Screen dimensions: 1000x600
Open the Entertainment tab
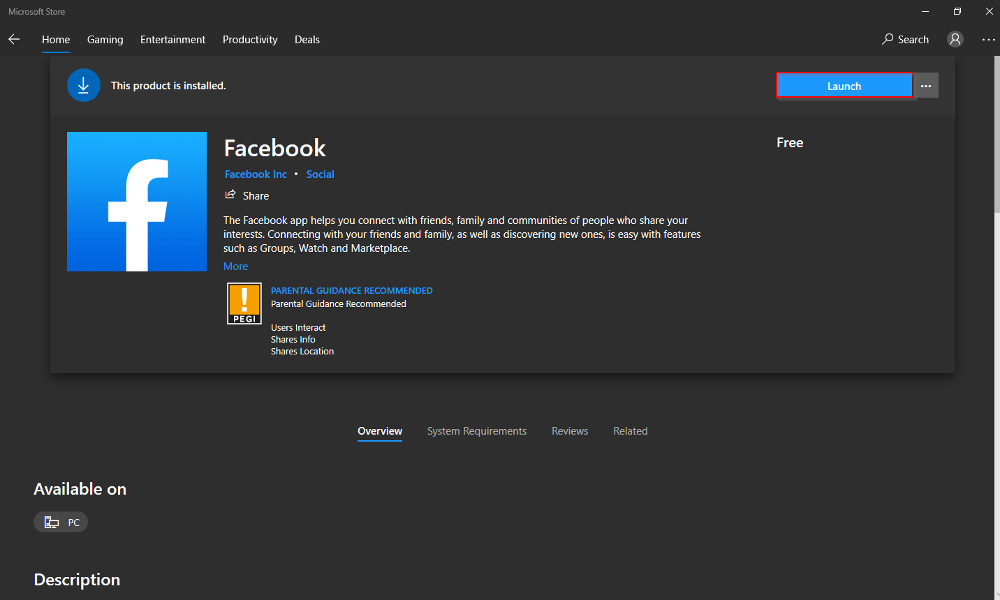[x=172, y=40]
